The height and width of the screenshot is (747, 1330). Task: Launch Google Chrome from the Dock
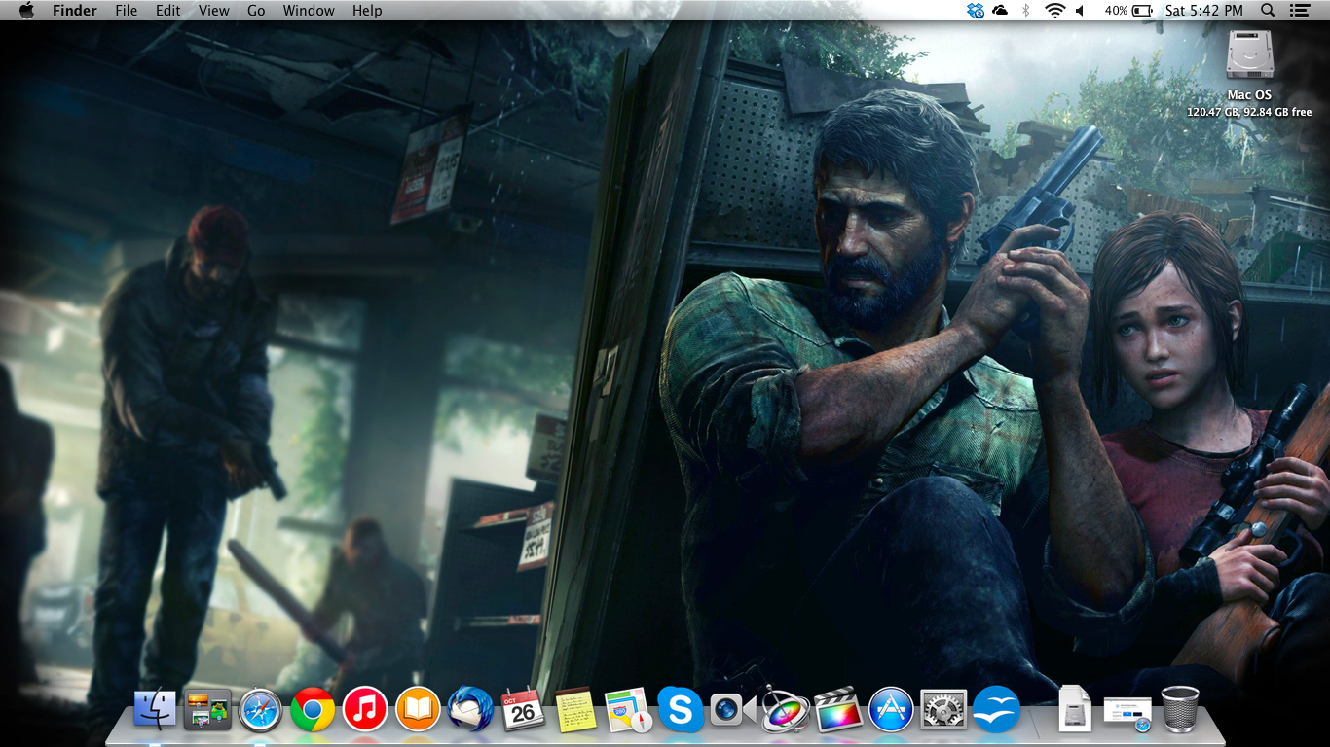313,710
